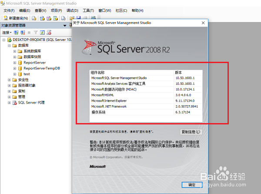Close the About SQL Server Management Studio dialog

[203, 23]
